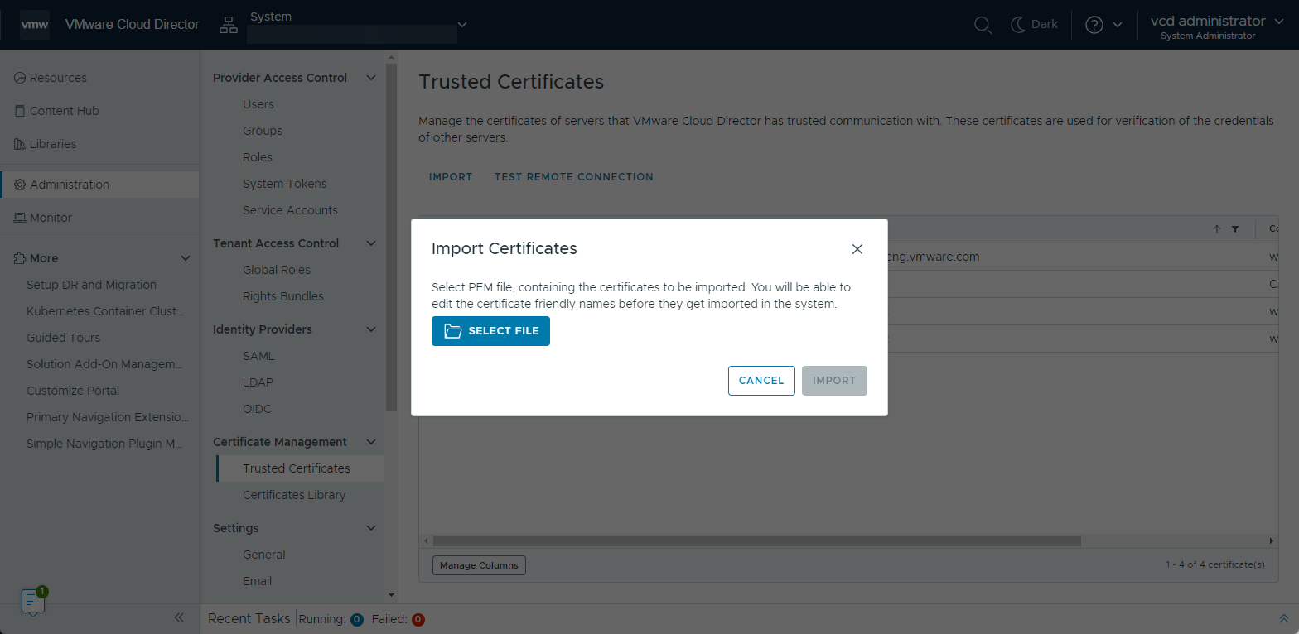Open Primary Navigation Extension
The width and height of the screenshot is (1299, 634).
pos(108,417)
